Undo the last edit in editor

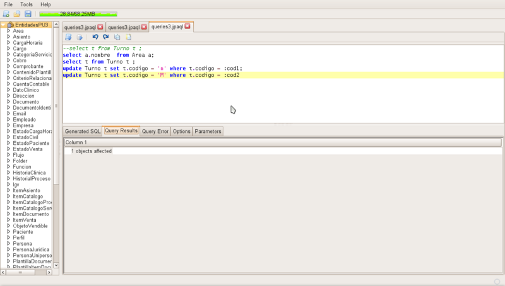click(x=95, y=37)
